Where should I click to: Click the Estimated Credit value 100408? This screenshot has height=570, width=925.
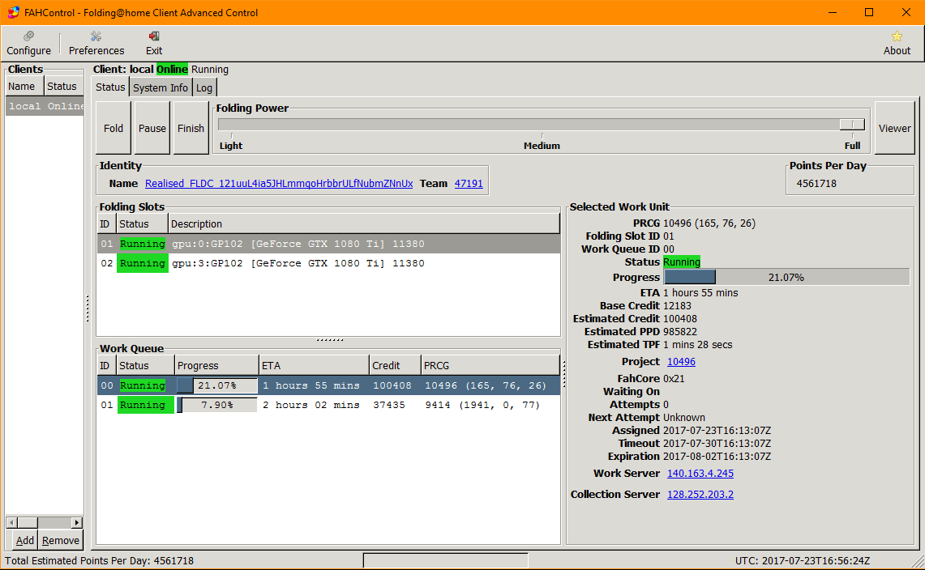(679, 318)
